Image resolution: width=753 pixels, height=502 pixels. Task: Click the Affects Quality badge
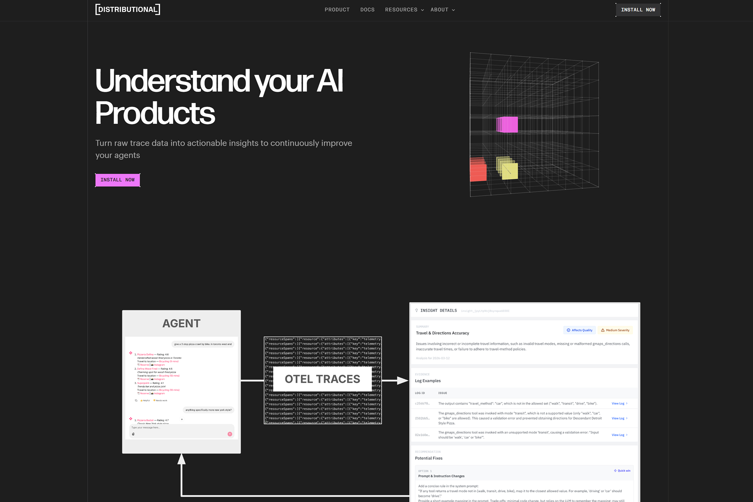pos(579,330)
